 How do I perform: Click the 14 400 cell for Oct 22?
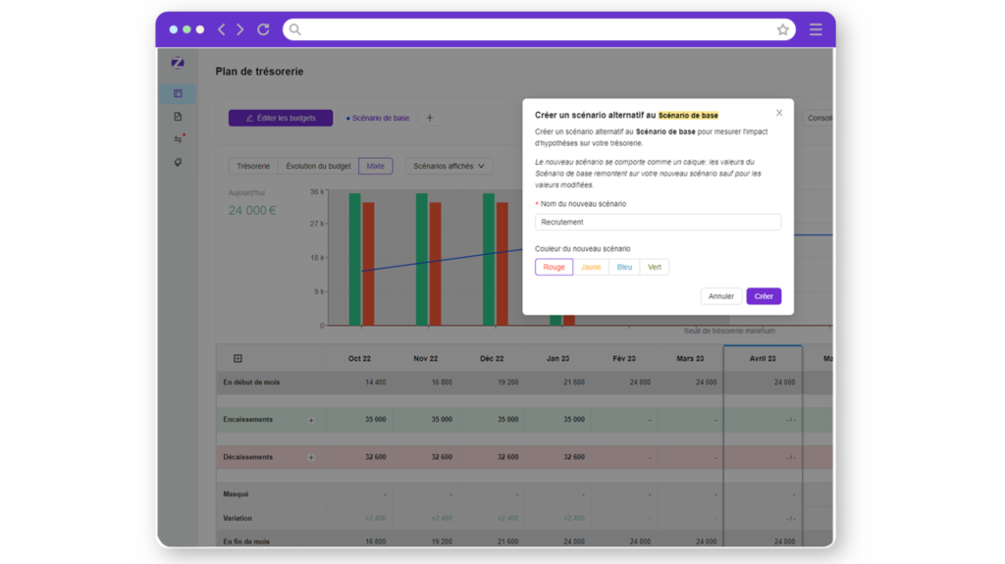click(x=376, y=382)
